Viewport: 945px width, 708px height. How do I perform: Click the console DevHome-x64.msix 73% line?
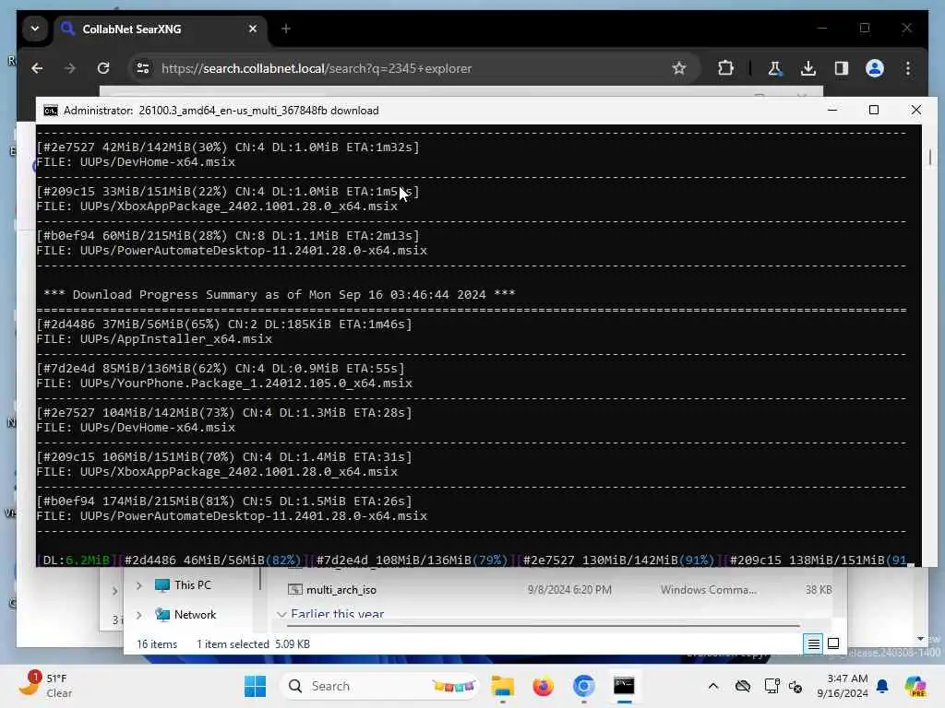click(224, 413)
